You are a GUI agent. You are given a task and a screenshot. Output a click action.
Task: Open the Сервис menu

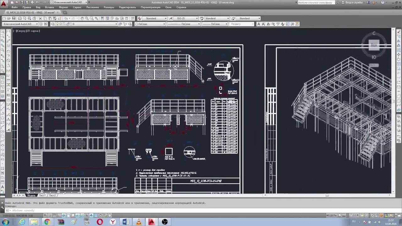coord(77,7)
